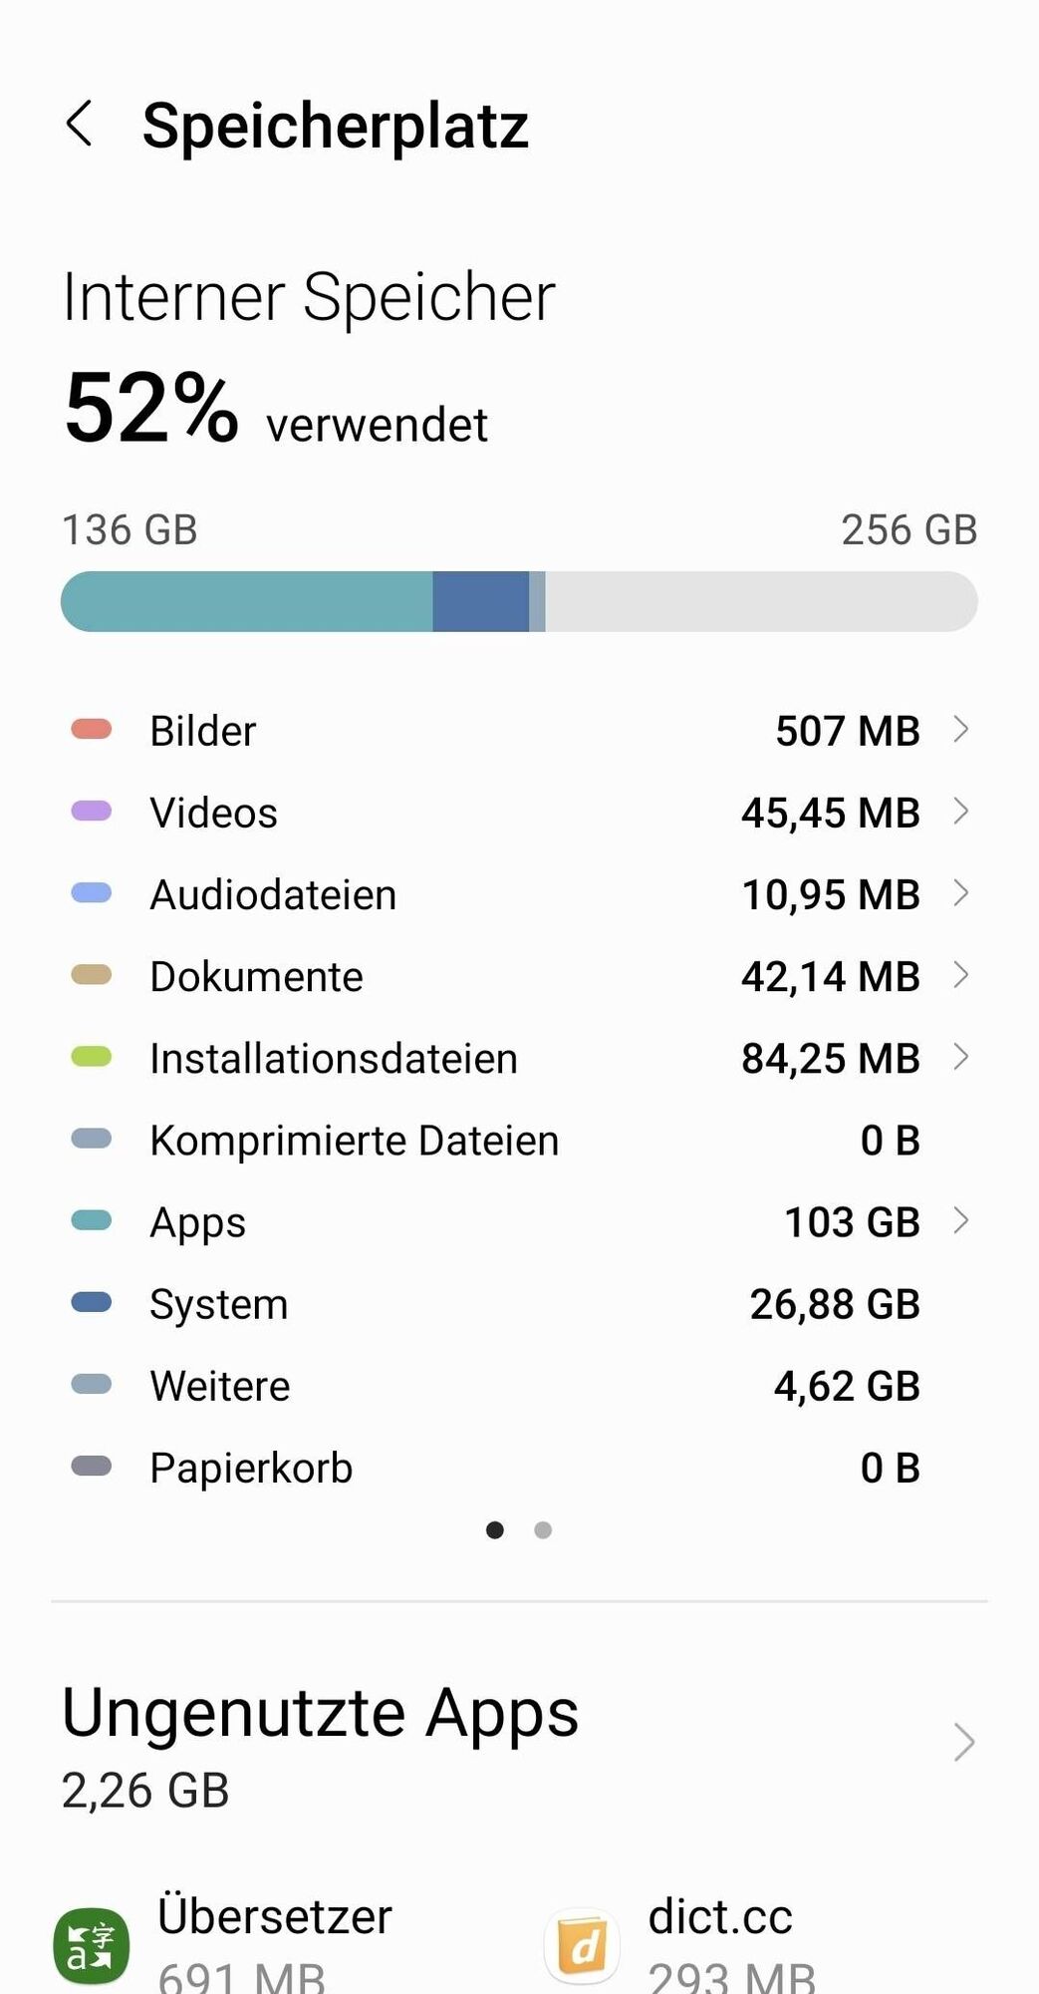Screen dimensions: 1039x1994
Task: Open the Dokumente storage entry
Action: 519,976
